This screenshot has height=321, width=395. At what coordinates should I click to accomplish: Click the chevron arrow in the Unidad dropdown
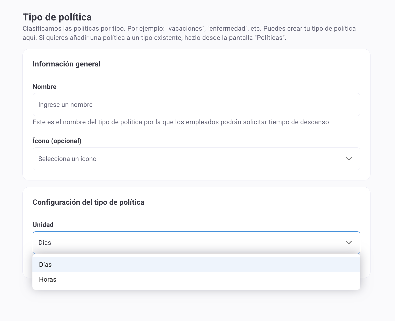[349, 243]
